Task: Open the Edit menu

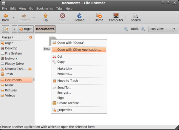Action: (13, 9)
